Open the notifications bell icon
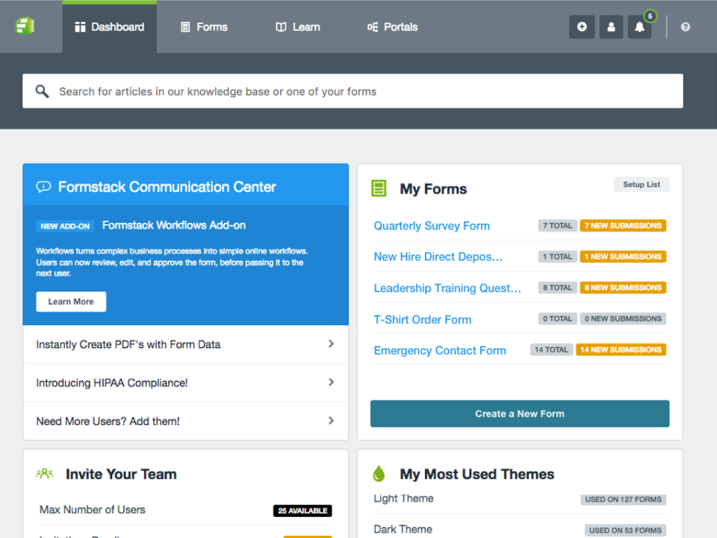 click(x=639, y=27)
